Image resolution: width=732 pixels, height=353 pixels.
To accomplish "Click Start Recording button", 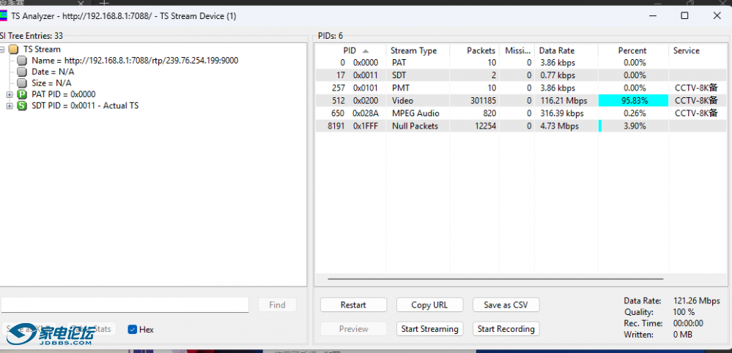I will (506, 329).
